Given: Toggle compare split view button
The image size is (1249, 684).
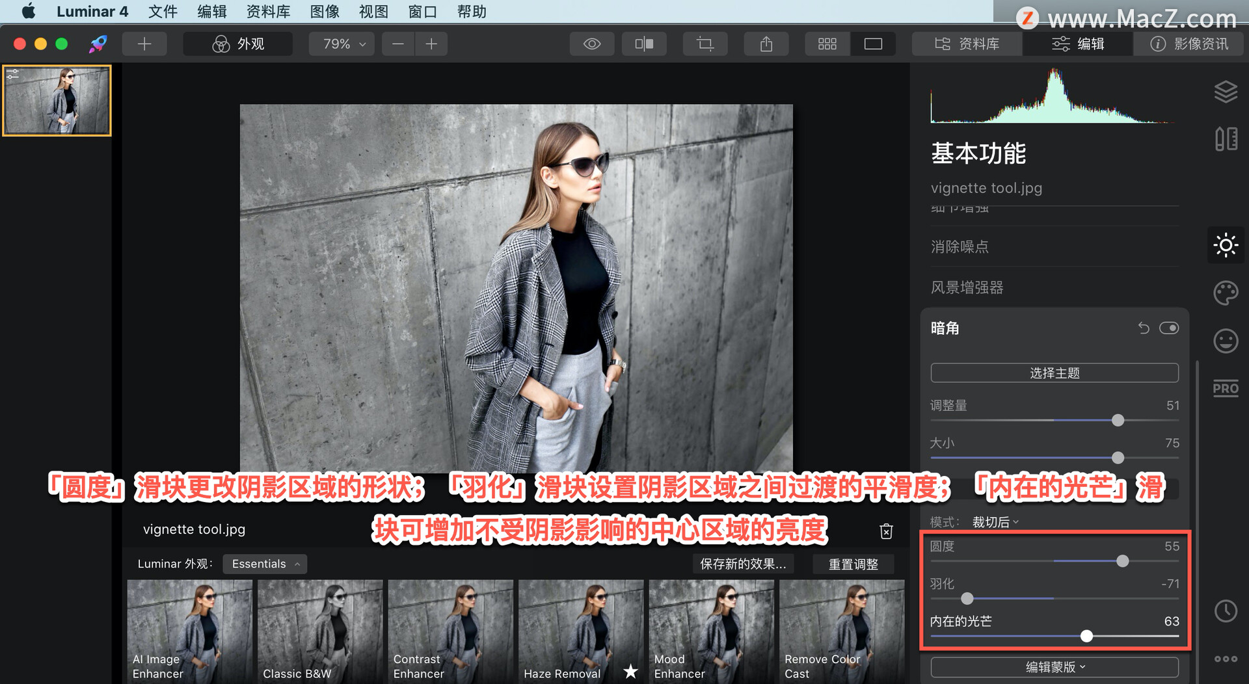Looking at the screenshot, I should click(x=643, y=44).
